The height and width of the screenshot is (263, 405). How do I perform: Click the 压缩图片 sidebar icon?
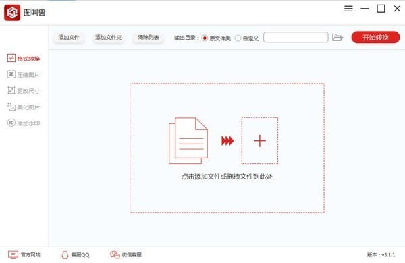11,74
